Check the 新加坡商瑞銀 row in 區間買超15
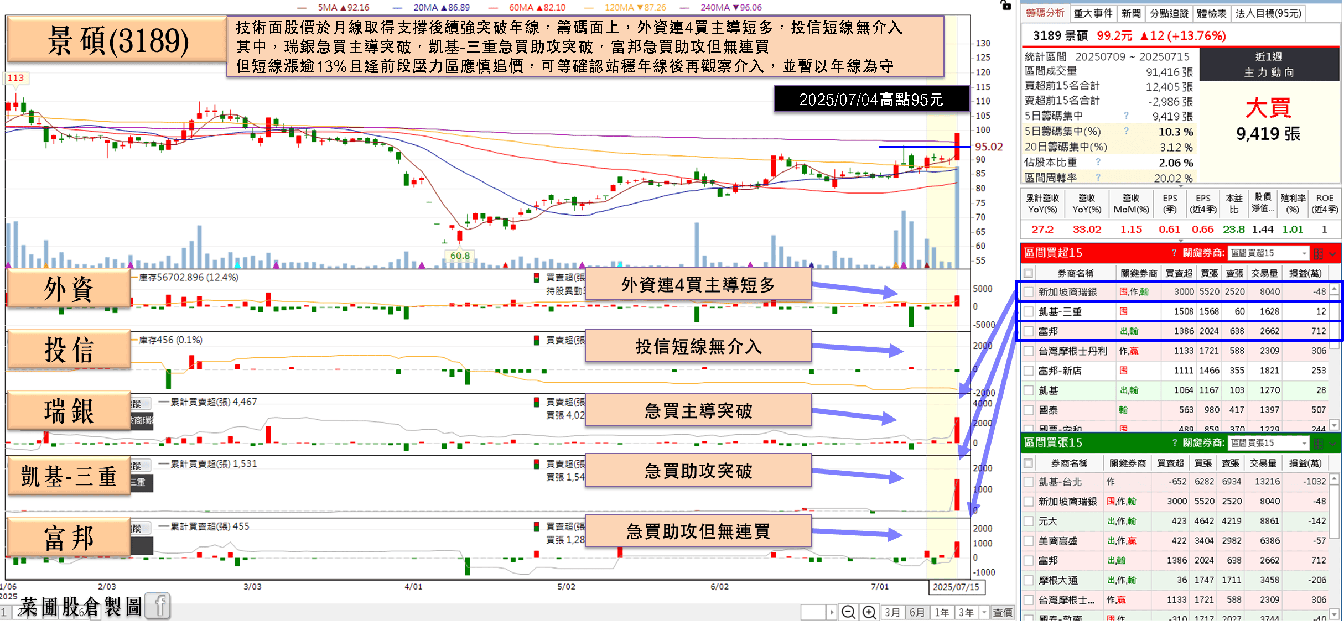 pos(1028,292)
